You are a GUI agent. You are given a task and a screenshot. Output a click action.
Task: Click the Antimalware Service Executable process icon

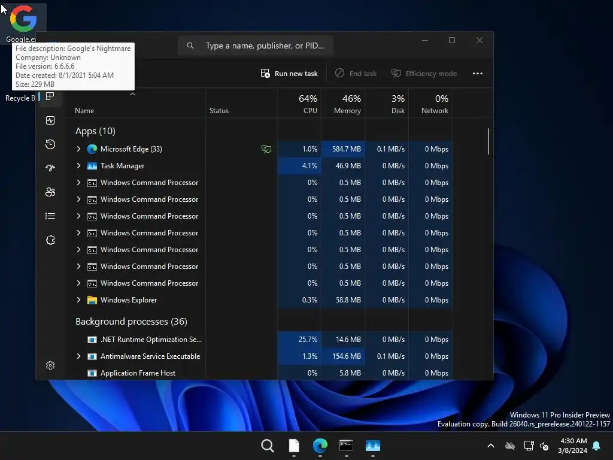(x=92, y=356)
